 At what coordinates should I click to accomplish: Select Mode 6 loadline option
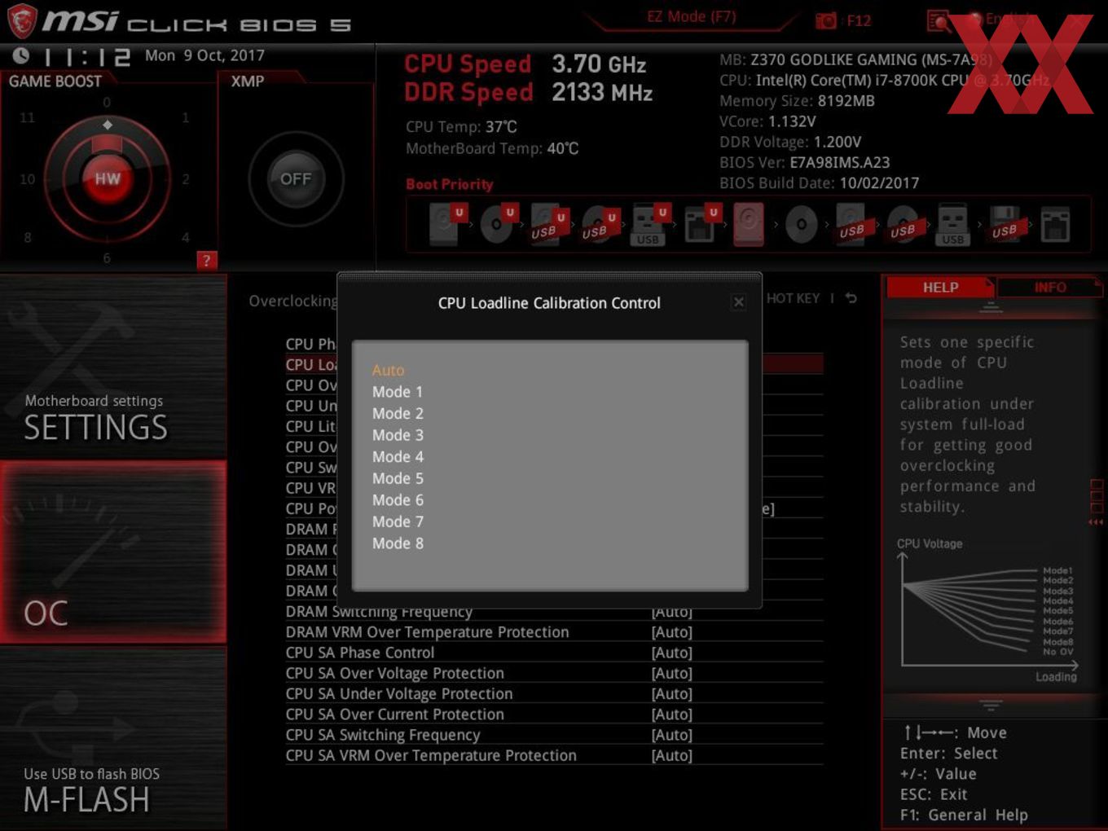398,499
